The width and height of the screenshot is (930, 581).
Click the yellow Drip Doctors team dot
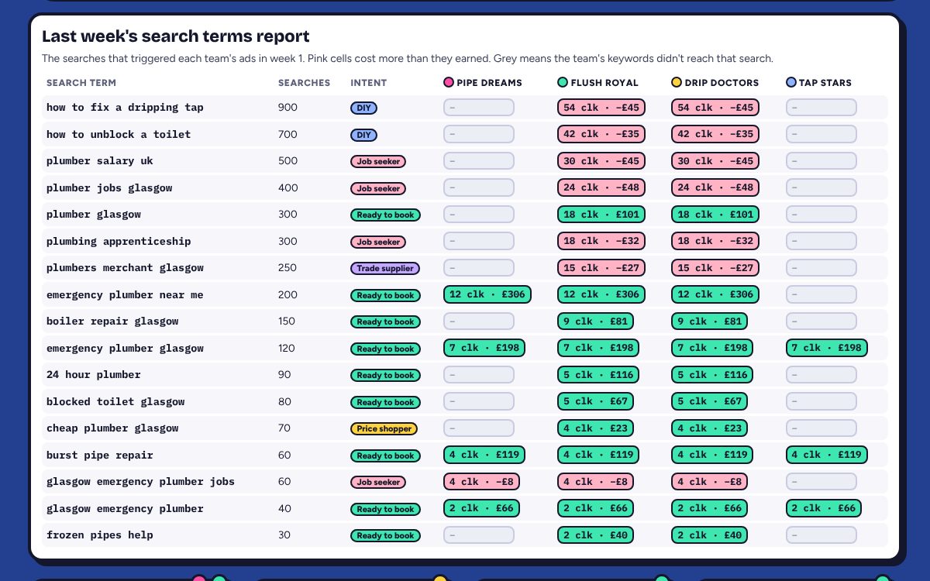(x=676, y=83)
